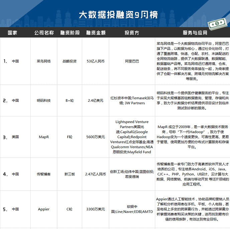The width and height of the screenshot is (230, 229).
Task: Click country 中国 in 明码科技 row
Action: coord(15,100)
